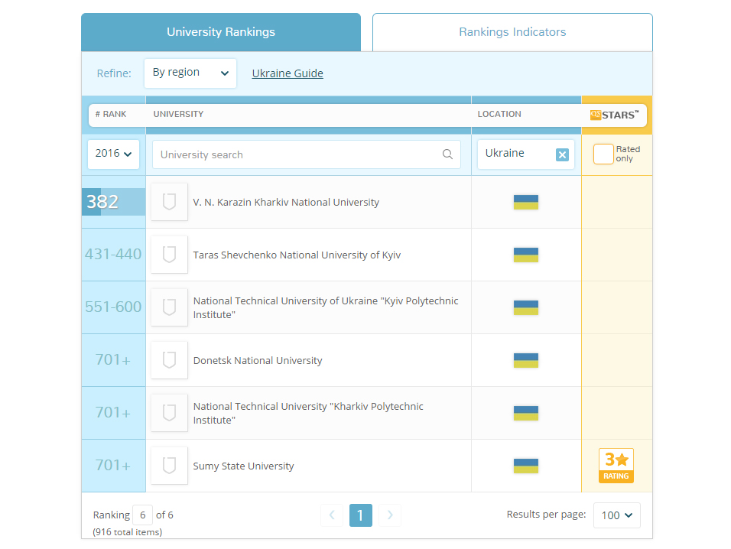Clear the Ukraine location filter
731x549 pixels.
click(x=562, y=154)
